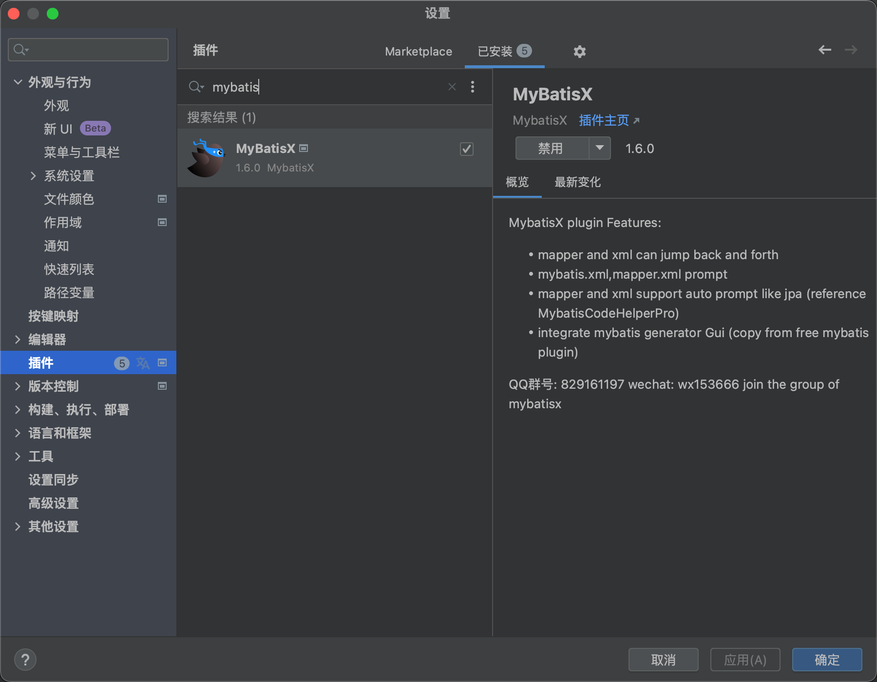The width and height of the screenshot is (877, 682).
Task: Expand the 系统设置 node
Action: pos(33,175)
